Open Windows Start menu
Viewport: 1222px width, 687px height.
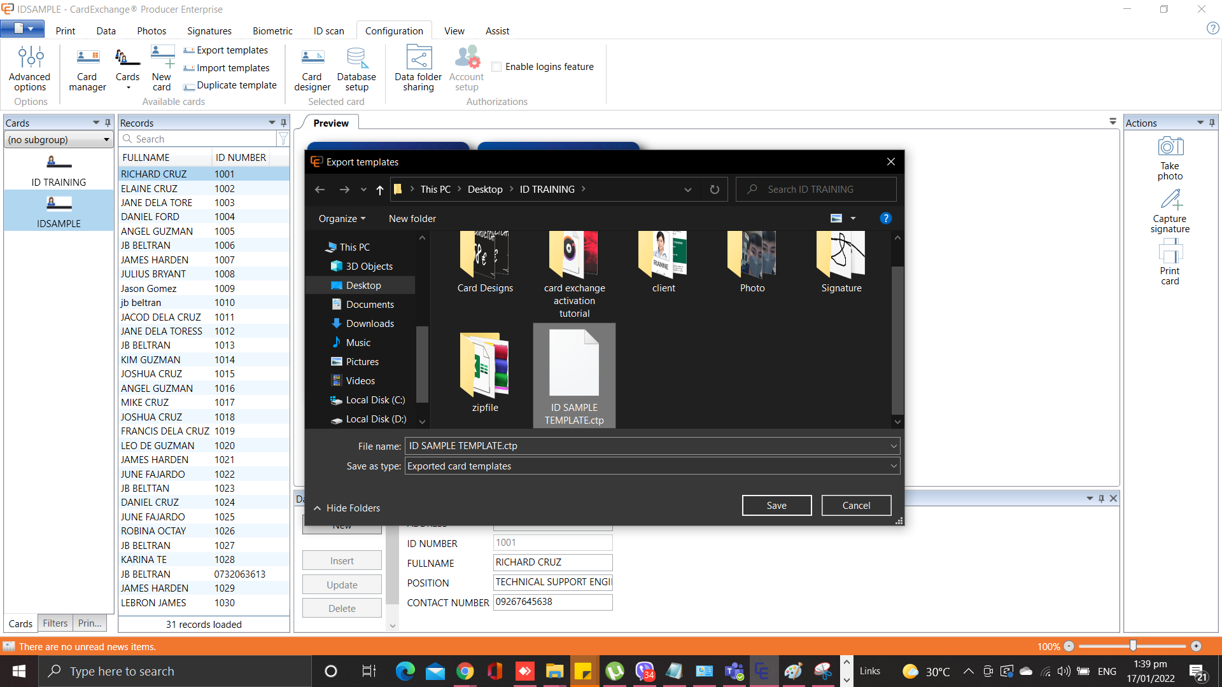(x=19, y=671)
